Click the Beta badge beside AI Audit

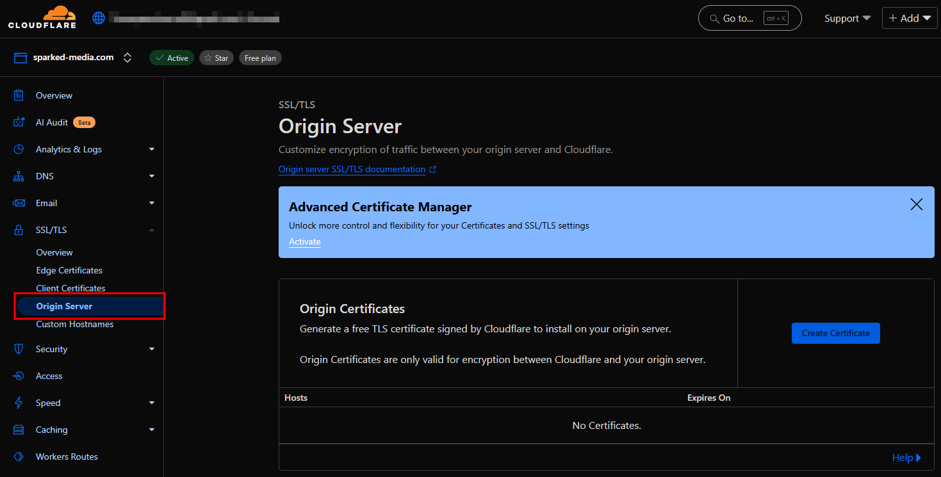[x=84, y=122]
